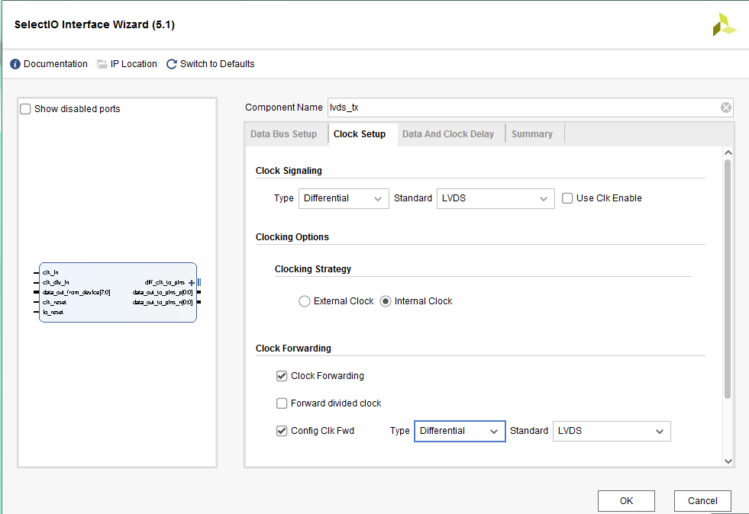Open the Summary tab
The width and height of the screenshot is (749, 514).
pos(532,134)
